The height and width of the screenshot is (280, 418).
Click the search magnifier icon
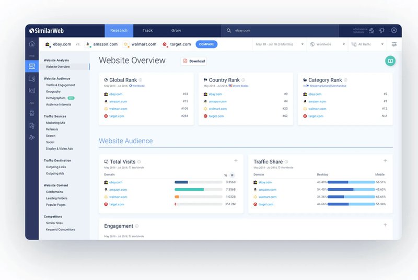pyautogui.click(x=229, y=31)
